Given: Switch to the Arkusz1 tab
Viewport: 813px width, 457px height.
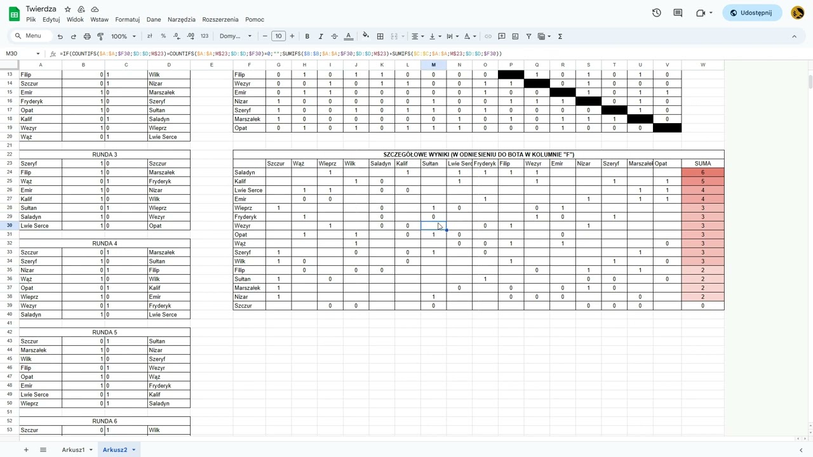Looking at the screenshot, I should 73,449.
